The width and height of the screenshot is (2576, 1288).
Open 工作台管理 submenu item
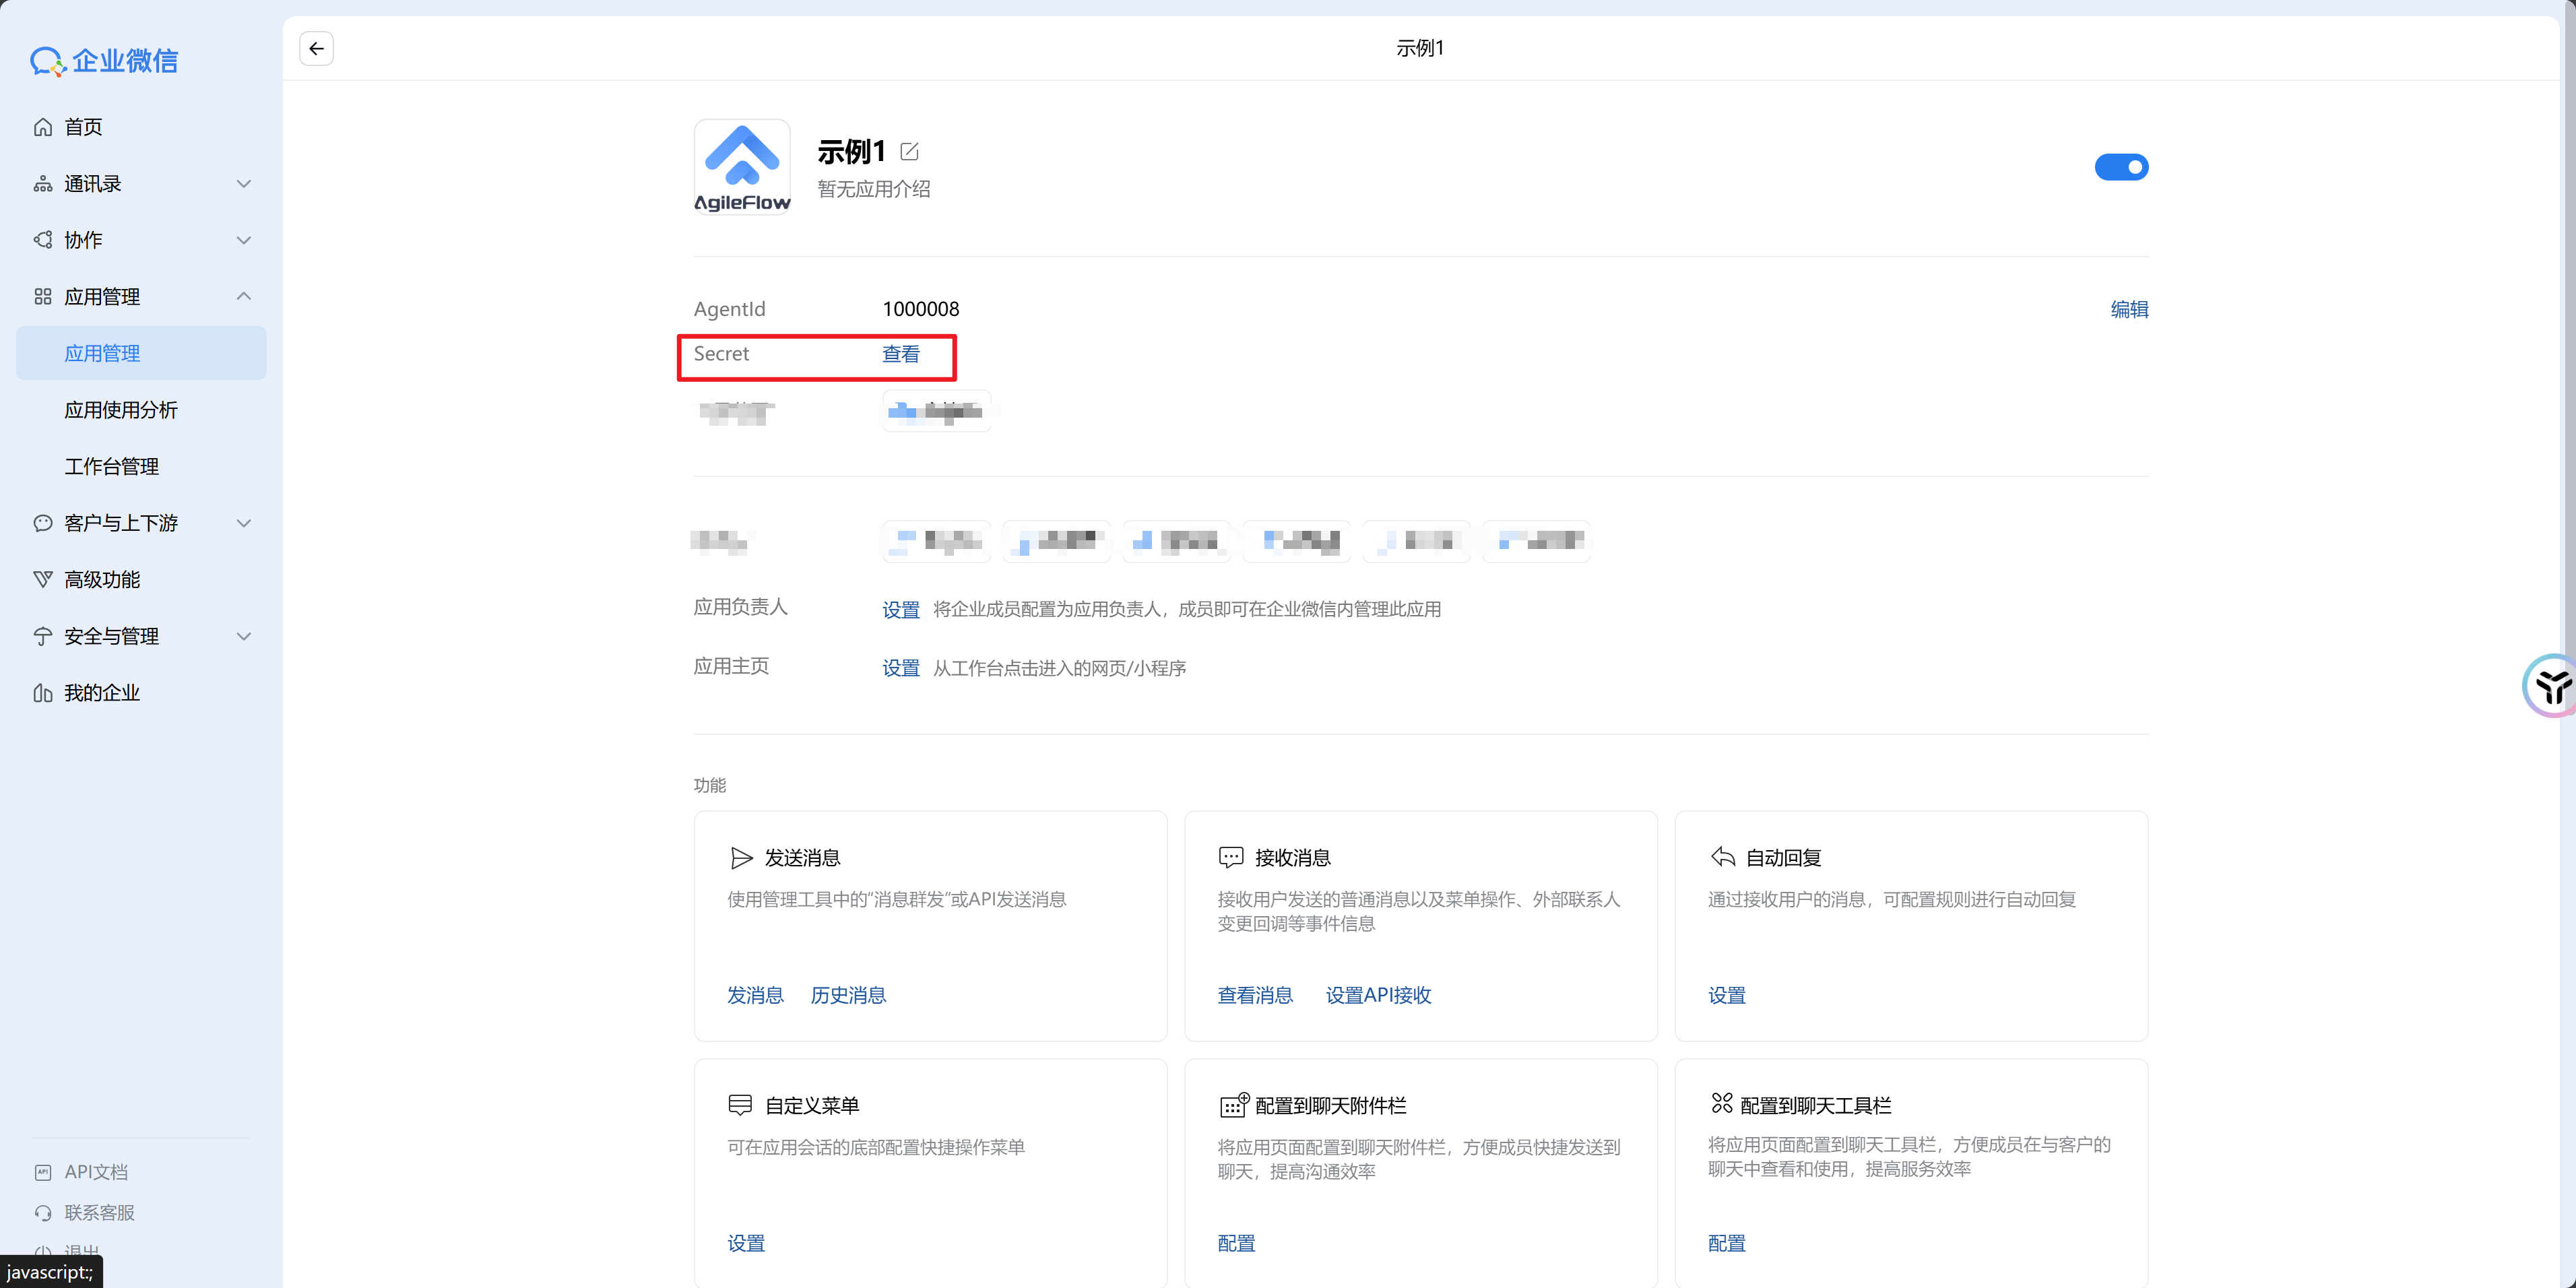111,466
